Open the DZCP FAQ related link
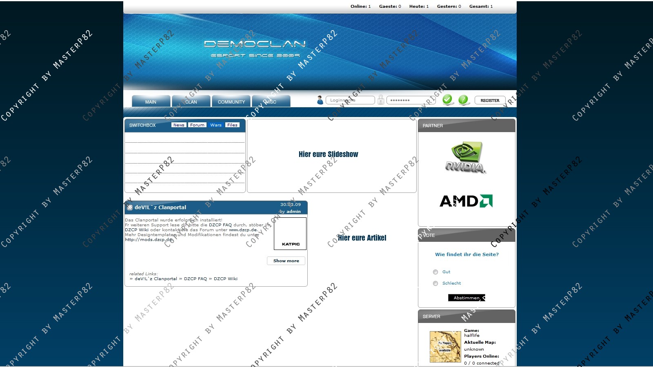The height and width of the screenshot is (367, 653). pyautogui.click(x=195, y=279)
